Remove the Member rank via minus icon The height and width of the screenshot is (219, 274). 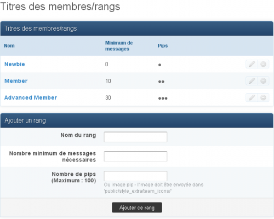[x=263, y=81]
